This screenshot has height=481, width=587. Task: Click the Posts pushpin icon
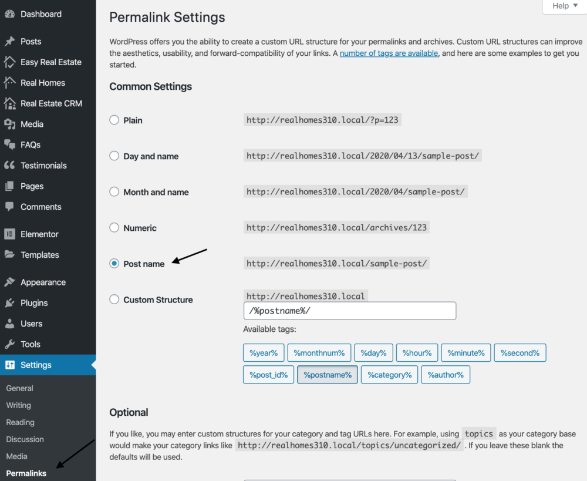pyautogui.click(x=10, y=41)
